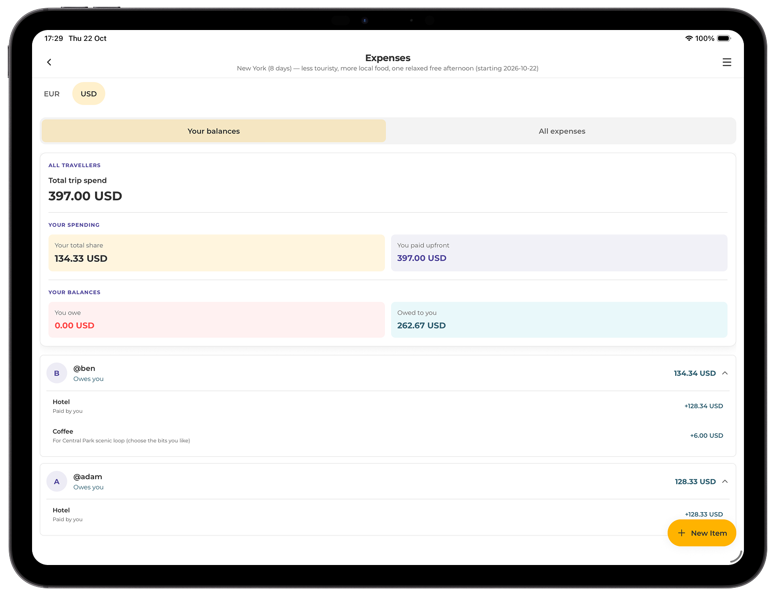Check the Wi-Fi status icon
This screenshot has width=776, height=595.
pyautogui.click(x=689, y=38)
